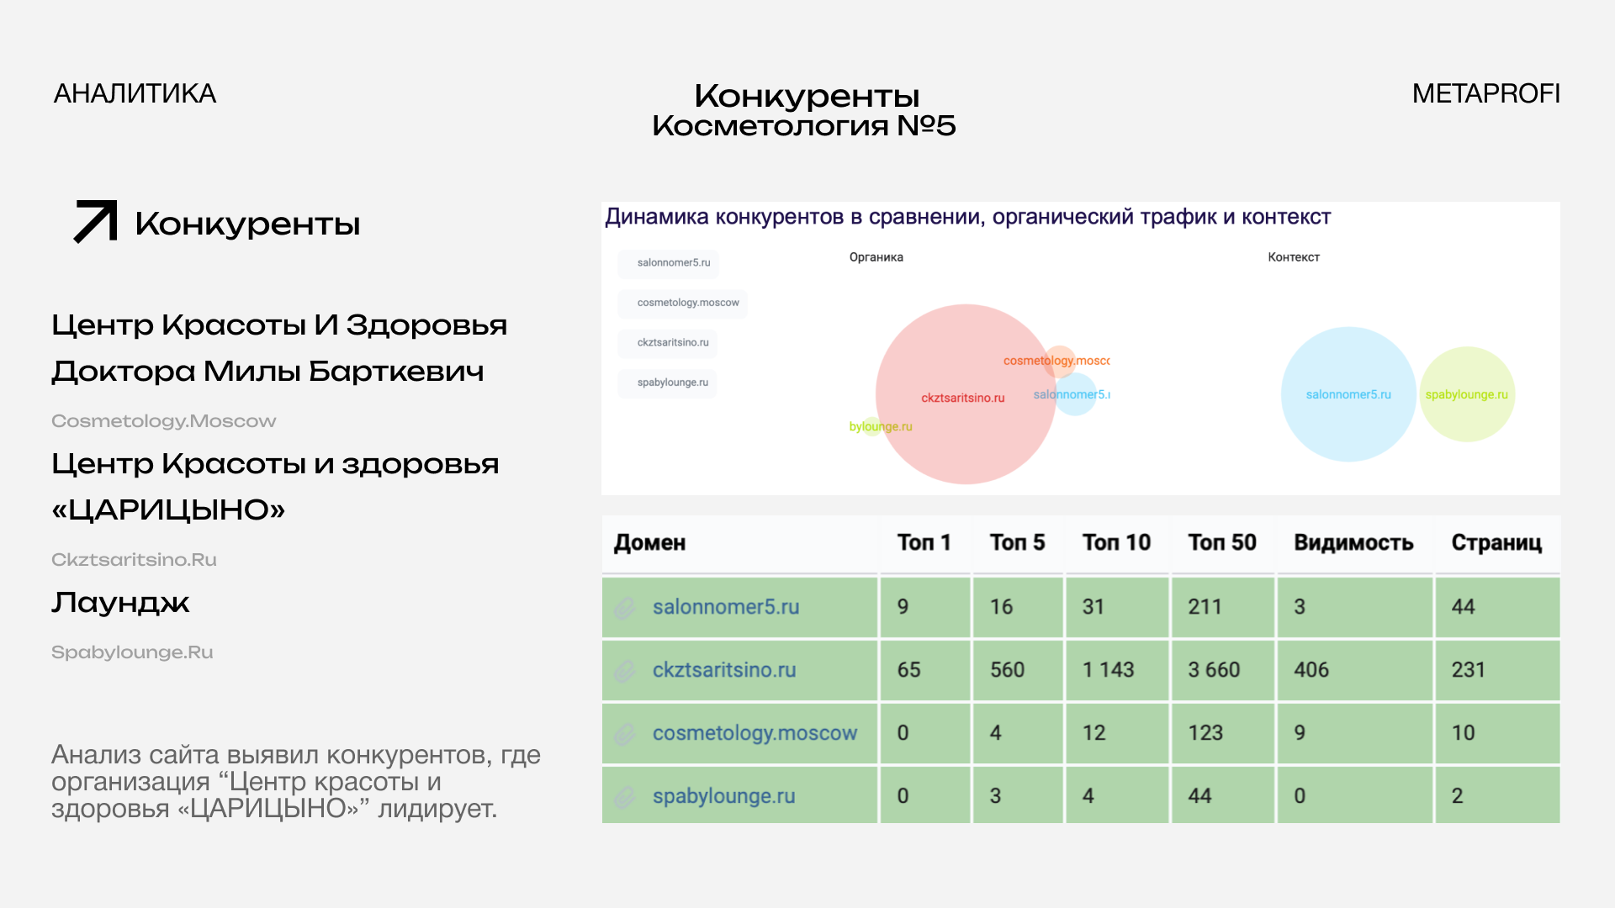
Task: Sort table by Топ 10 column header
Action: tap(1115, 543)
